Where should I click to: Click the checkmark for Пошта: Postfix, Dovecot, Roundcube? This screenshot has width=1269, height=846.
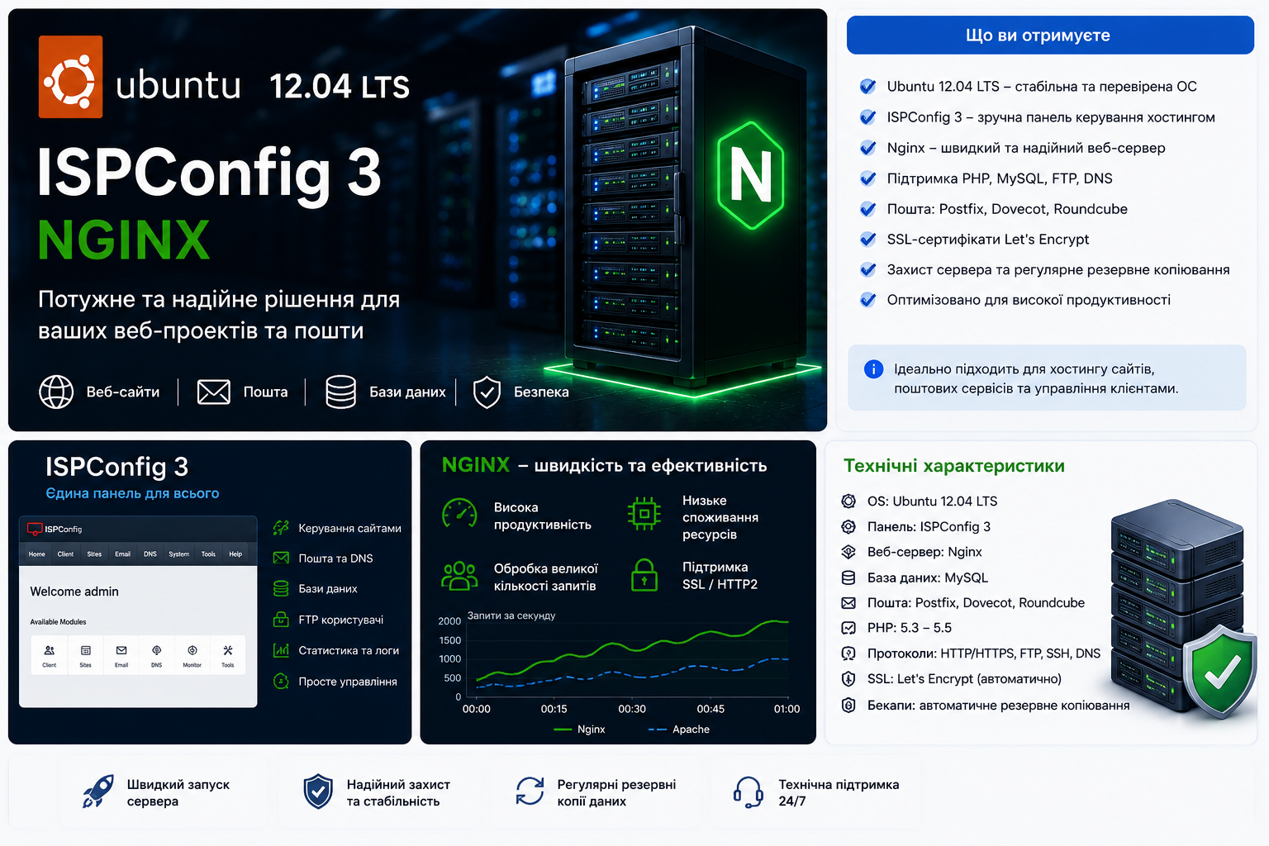coord(867,208)
